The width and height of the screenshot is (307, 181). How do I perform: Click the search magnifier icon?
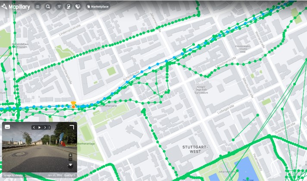(x=48, y=7)
